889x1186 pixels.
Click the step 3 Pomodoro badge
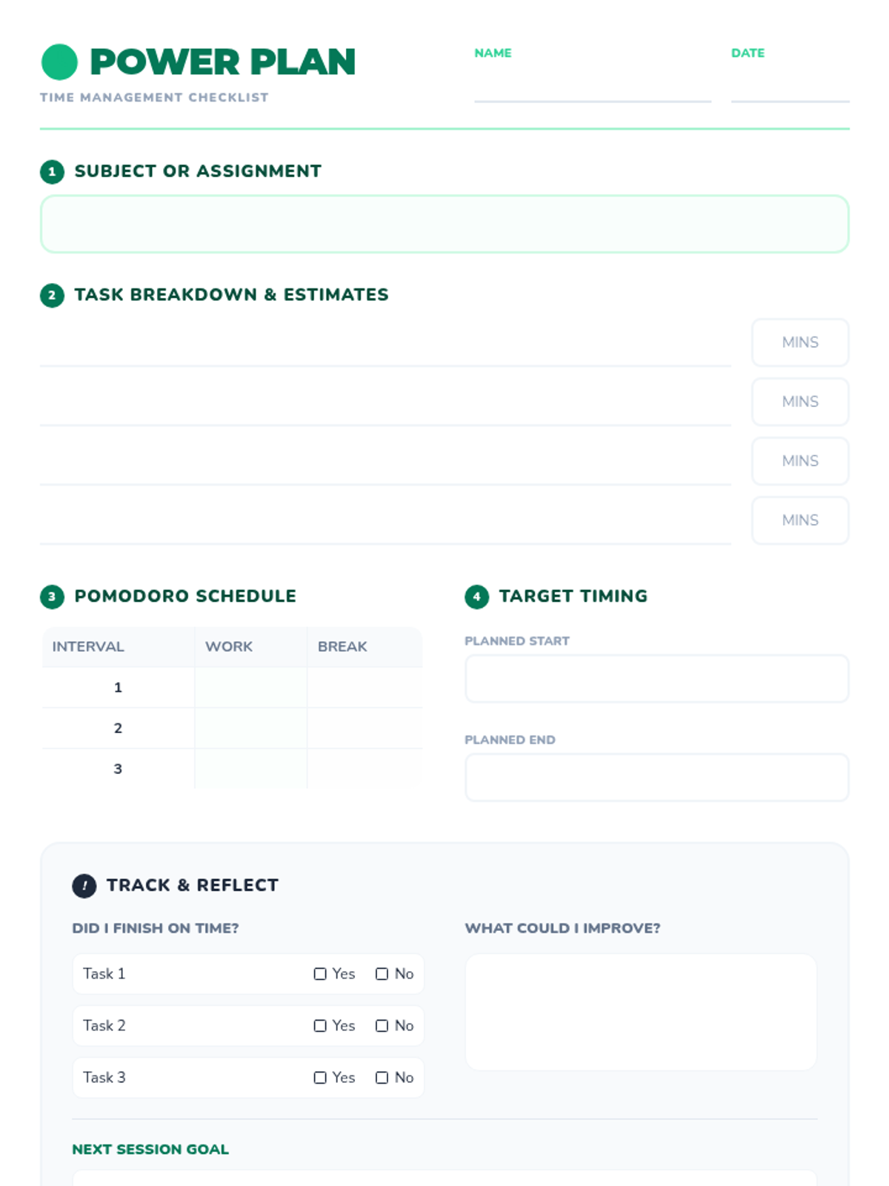coord(52,597)
